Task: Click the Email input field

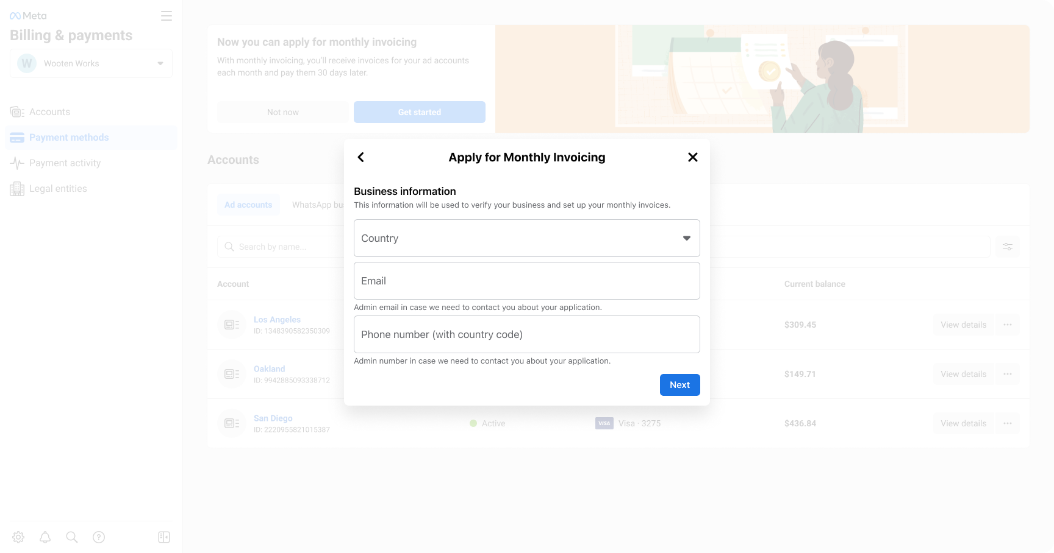Action: (x=527, y=281)
